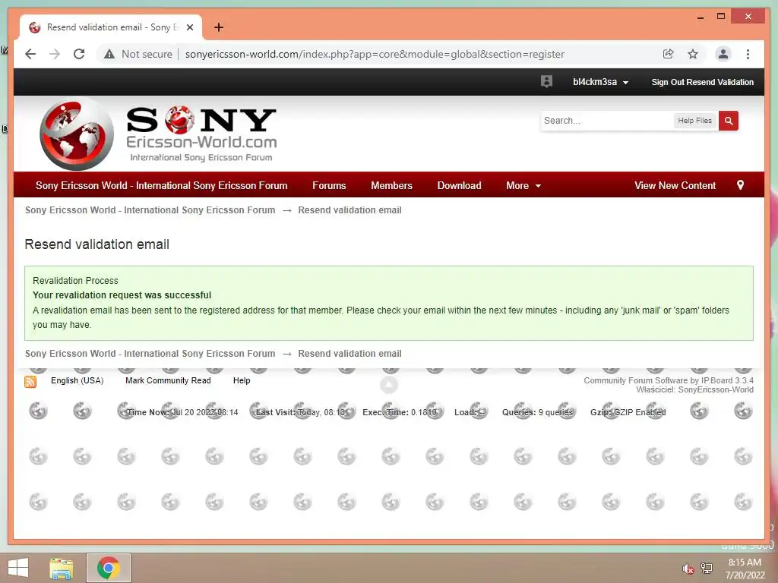Viewport: 778px width, 583px height.
Task: Click the network tray icon
Action: click(x=706, y=568)
